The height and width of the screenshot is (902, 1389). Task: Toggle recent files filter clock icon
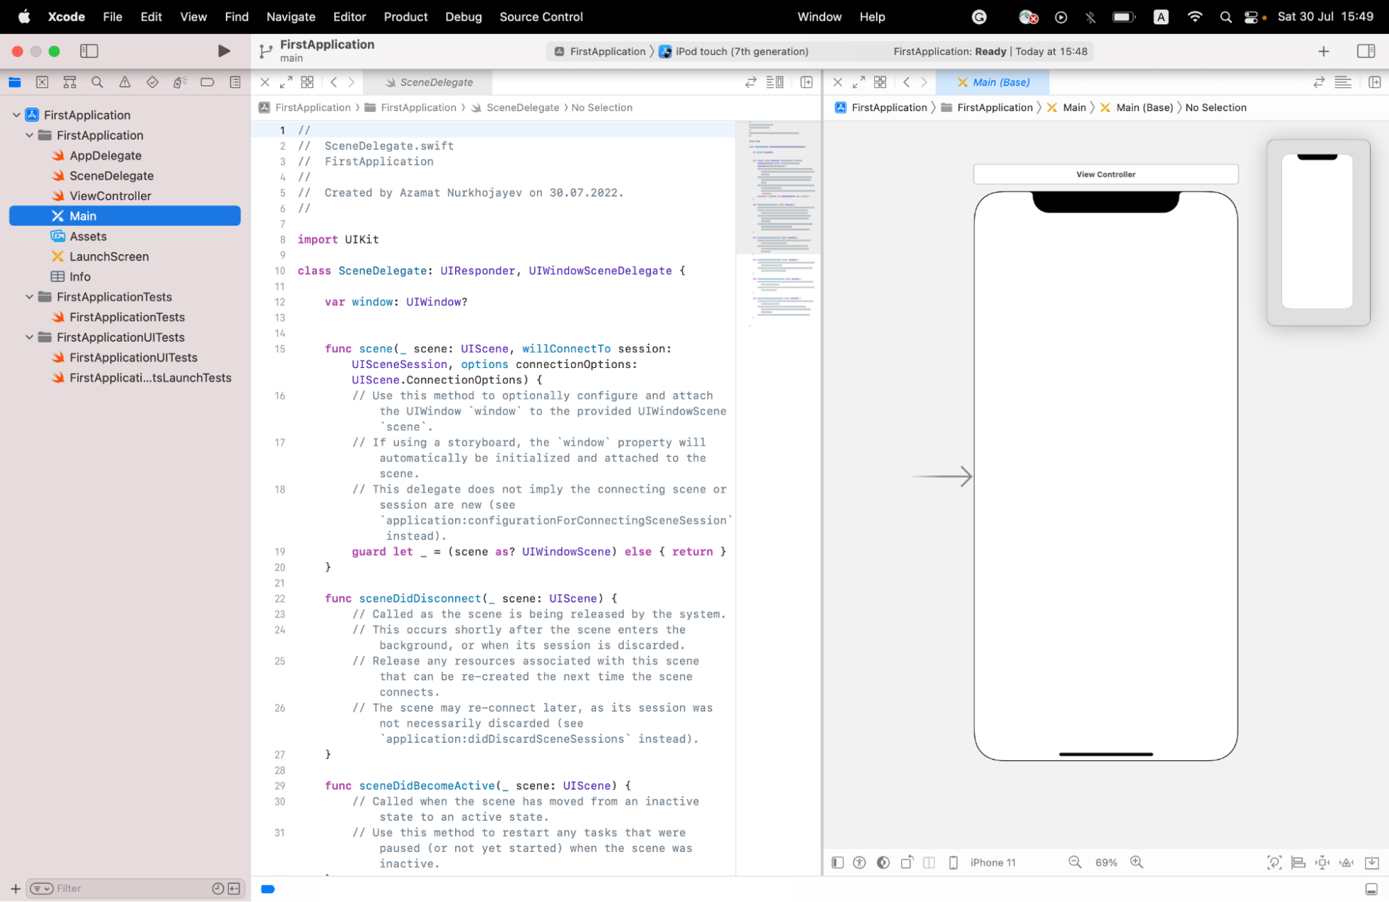(217, 888)
